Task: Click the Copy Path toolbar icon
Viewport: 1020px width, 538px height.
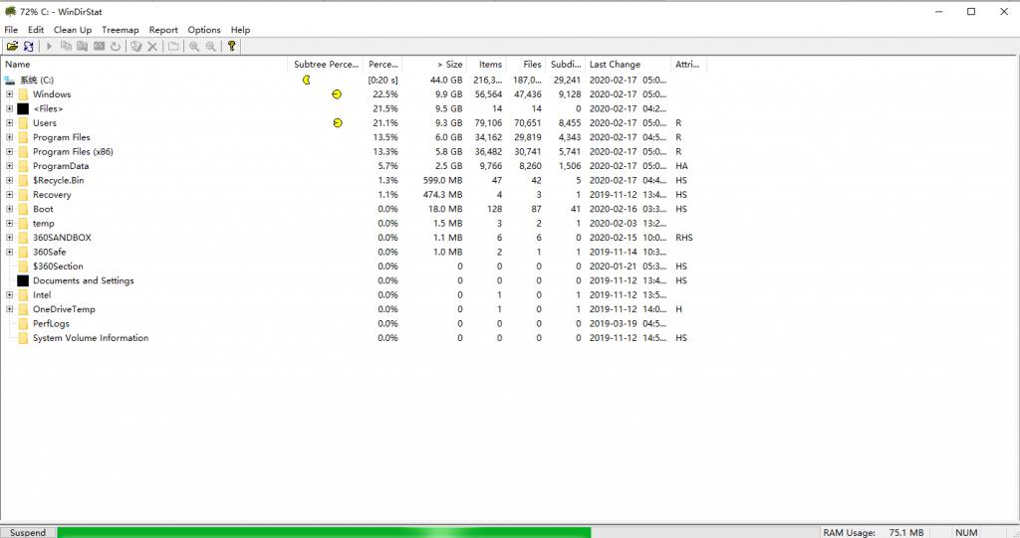Action: [x=66, y=46]
